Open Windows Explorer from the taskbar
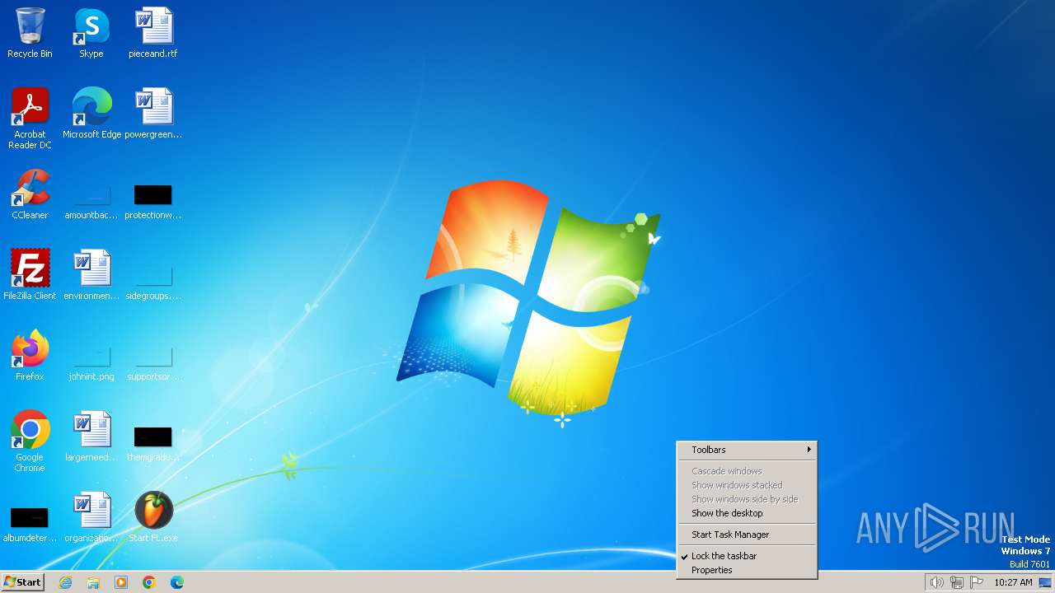This screenshot has width=1055, height=593. click(x=93, y=582)
